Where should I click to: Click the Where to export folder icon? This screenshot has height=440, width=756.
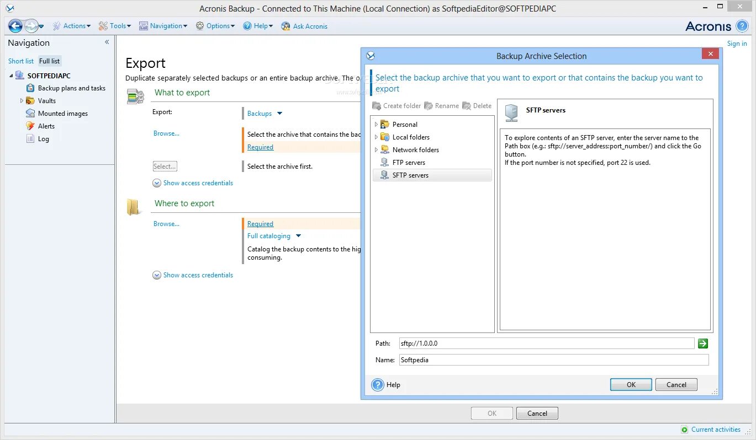(x=134, y=207)
